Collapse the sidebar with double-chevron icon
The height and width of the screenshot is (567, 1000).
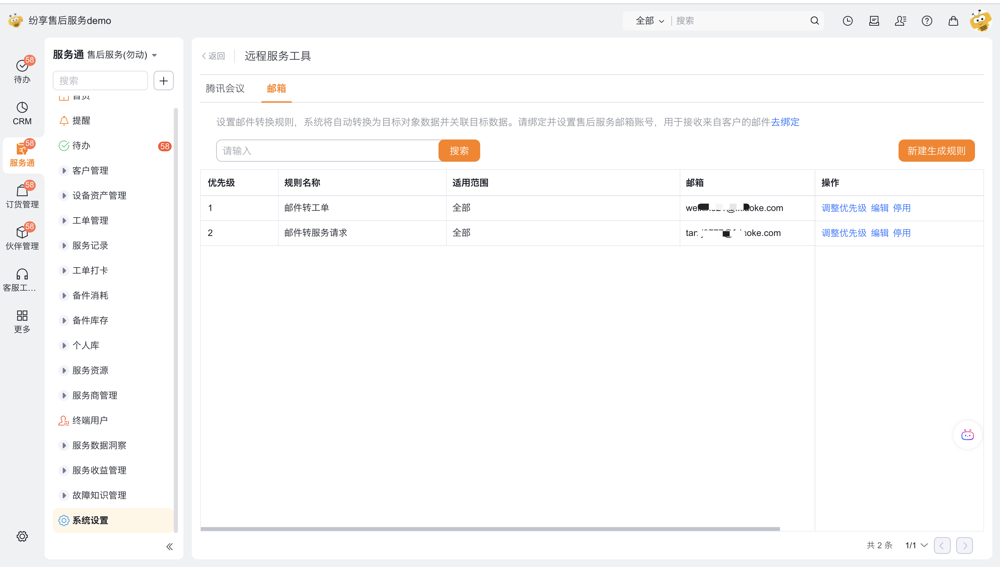point(170,547)
